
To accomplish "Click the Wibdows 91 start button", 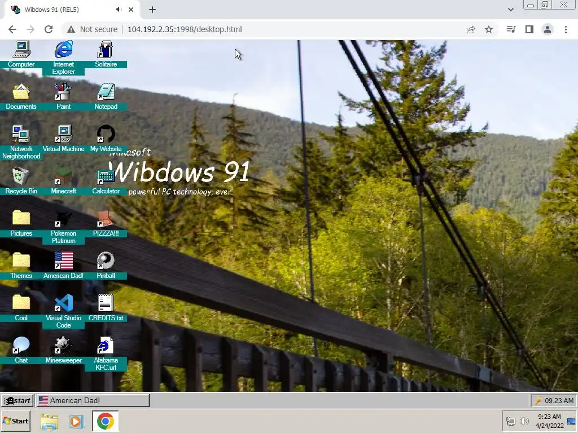I will click(17, 401).
